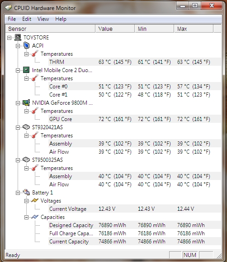This screenshot has height=262, width=227.
Task: Click the Voltages lightning bolt icon
Action: coord(35,200)
